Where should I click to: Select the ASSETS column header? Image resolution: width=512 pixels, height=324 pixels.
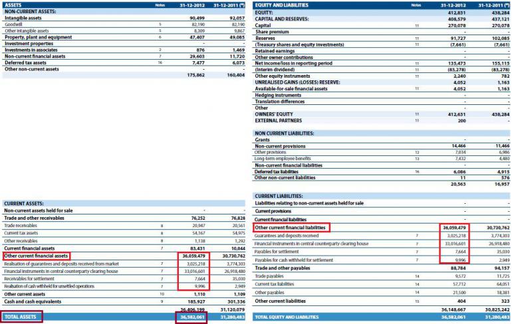click(x=13, y=5)
